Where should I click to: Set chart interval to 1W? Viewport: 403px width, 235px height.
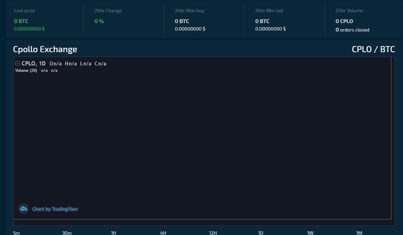[310, 233]
